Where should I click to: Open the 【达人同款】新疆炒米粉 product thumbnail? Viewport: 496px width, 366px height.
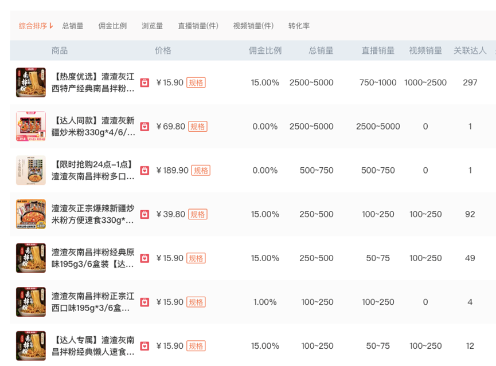30,127
